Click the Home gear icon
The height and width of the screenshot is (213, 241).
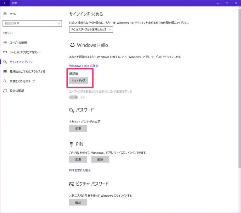pos(5,14)
